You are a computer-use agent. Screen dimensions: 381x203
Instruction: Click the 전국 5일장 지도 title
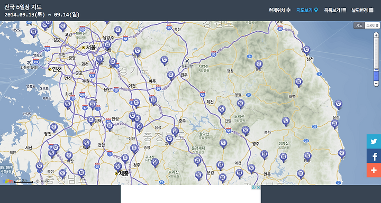pos(23,7)
